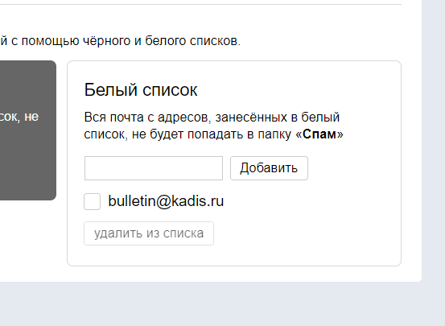This screenshot has width=445, height=326.
Task: Click the bold «Спам» folder name
Action: (x=319, y=134)
